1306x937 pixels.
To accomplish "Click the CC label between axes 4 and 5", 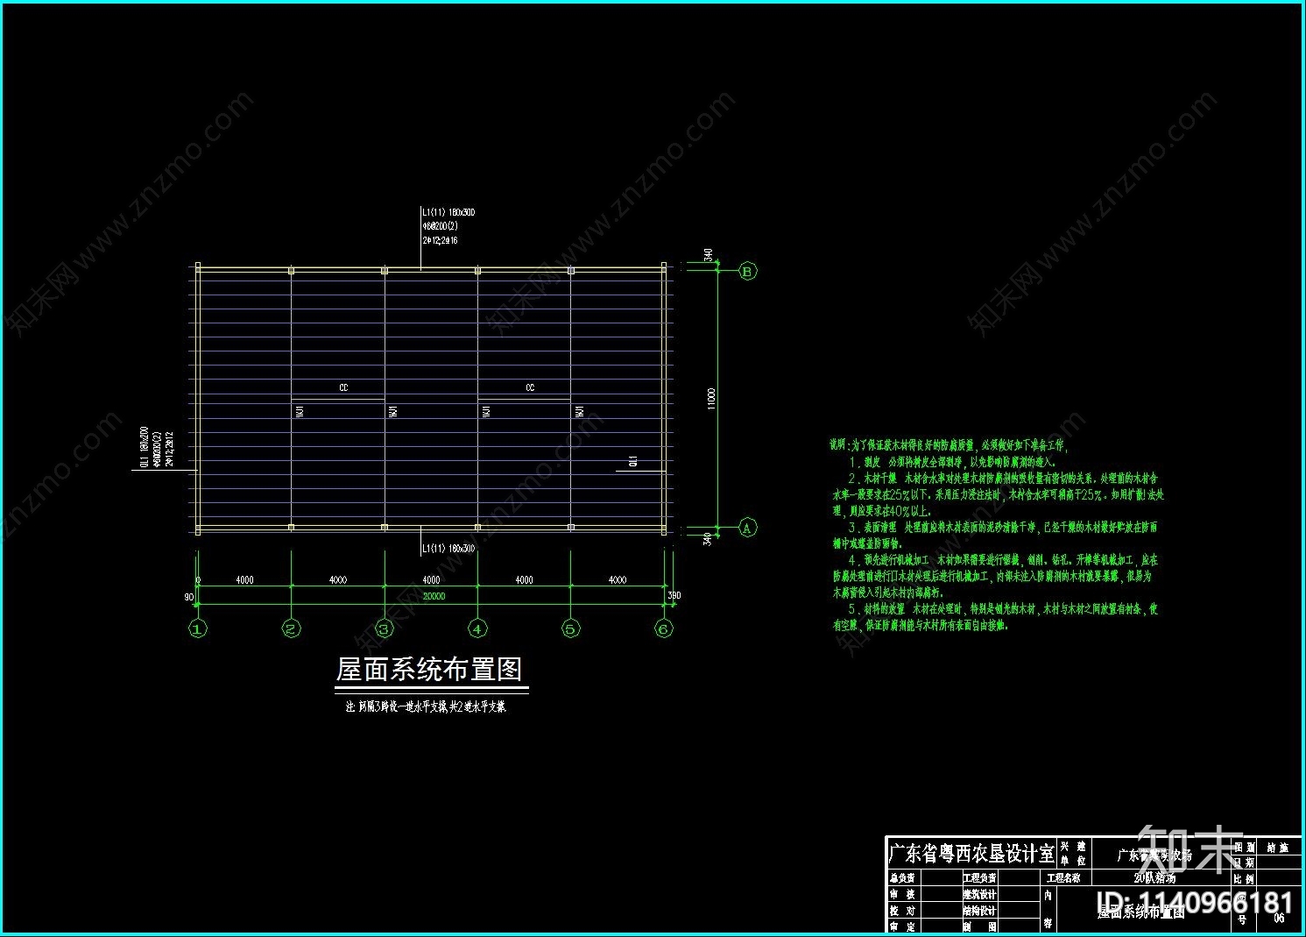I will [530, 387].
